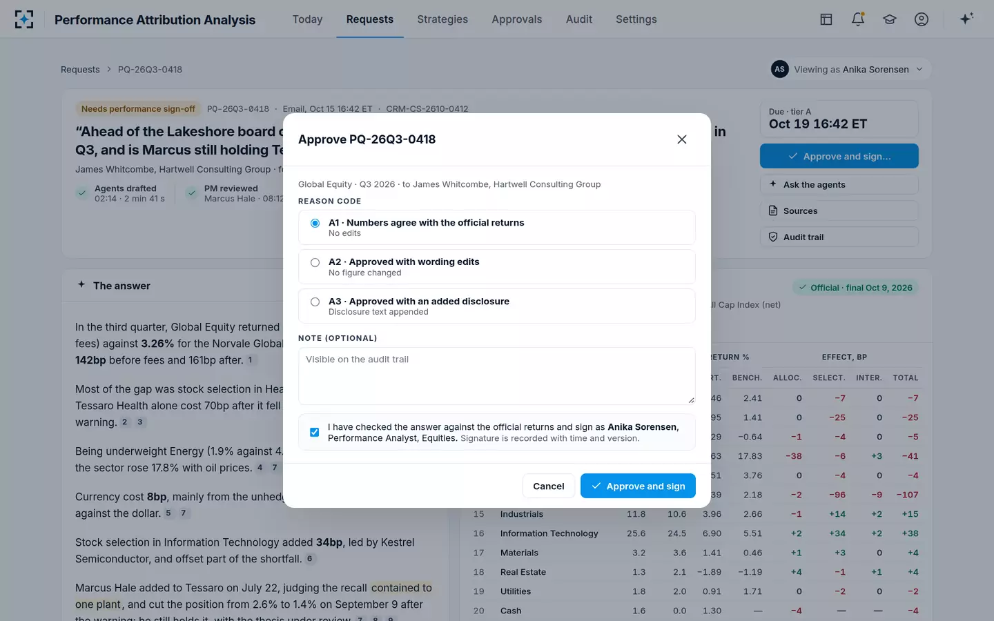Click the PQ-26Q3-0418 breadcrumb text
The height and width of the screenshot is (621, 994).
click(150, 69)
